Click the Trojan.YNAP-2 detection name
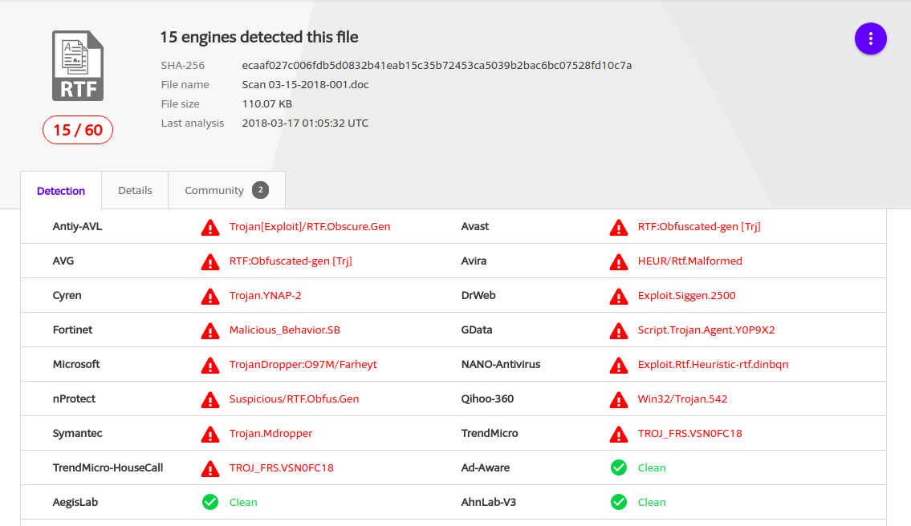The width and height of the screenshot is (911, 526). [266, 295]
